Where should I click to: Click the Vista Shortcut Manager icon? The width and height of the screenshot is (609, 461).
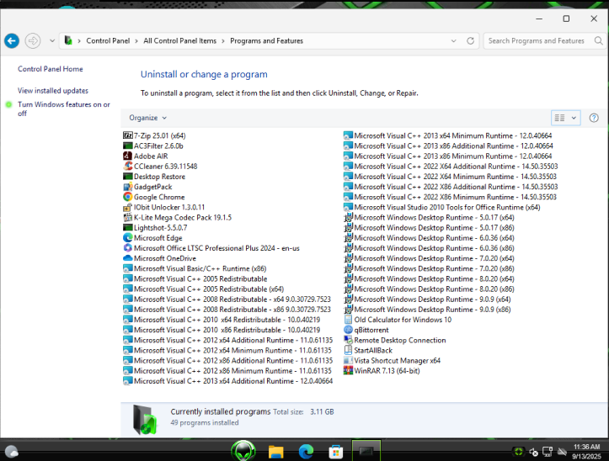point(348,361)
